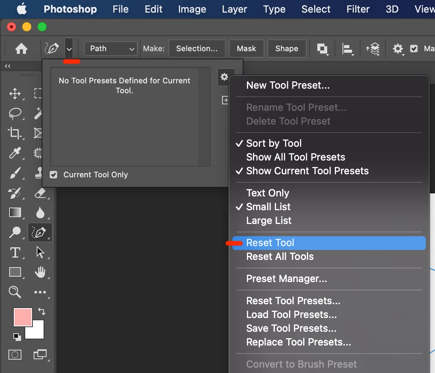Viewport: 435px width, 373px height.
Task: Open the tool preset picker chevron
Action: click(69, 49)
